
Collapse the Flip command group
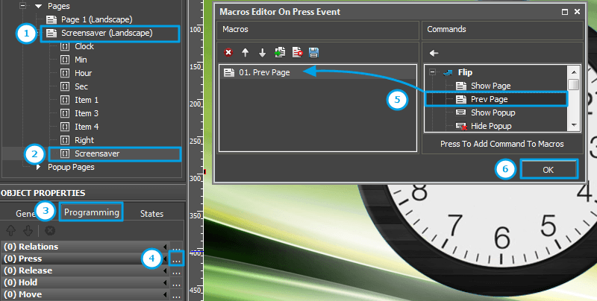pyautogui.click(x=432, y=72)
